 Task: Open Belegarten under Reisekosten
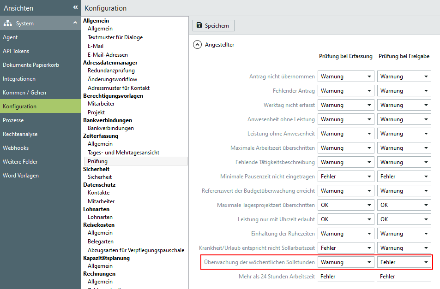[x=100, y=242]
